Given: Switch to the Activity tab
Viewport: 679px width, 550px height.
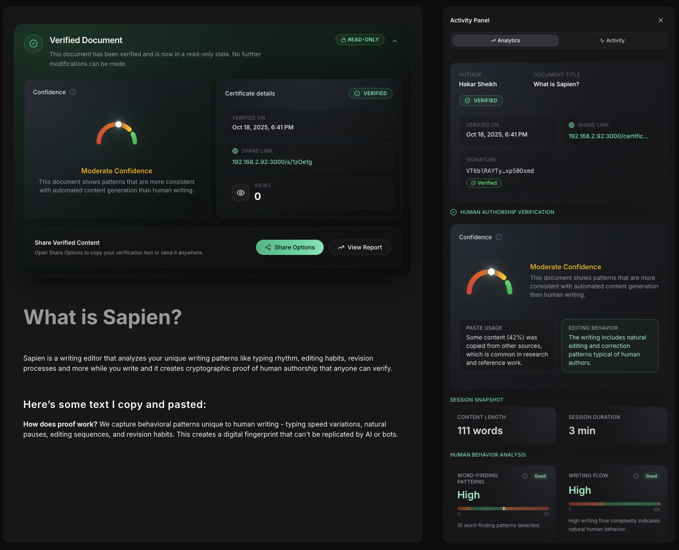Looking at the screenshot, I should (612, 41).
